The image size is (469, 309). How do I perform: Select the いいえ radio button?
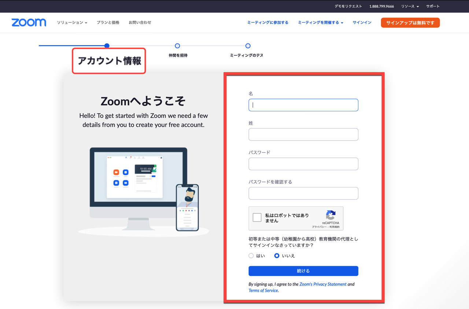point(277,256)
